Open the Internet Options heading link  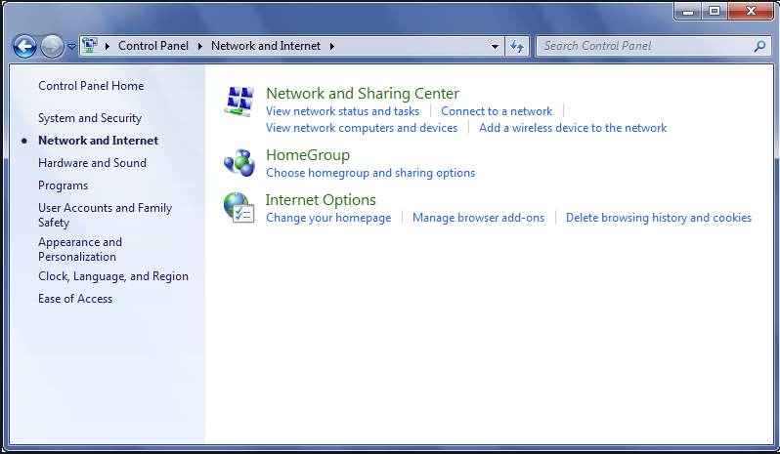click(x=321, y=200)
